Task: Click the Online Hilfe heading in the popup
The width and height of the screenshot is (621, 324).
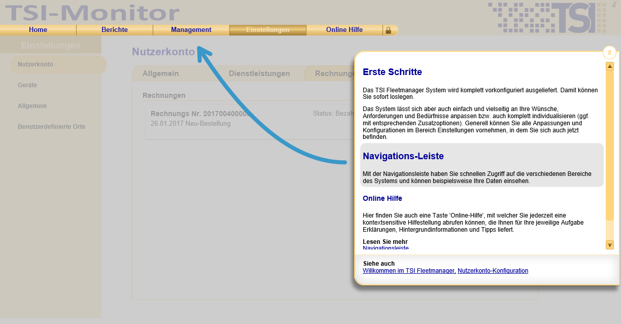Action: [x=383, y=198]
